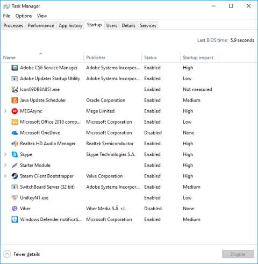Click the Java Update Scheduler icon
Viewport: 258px width, 264px height.
pos(15,100)
